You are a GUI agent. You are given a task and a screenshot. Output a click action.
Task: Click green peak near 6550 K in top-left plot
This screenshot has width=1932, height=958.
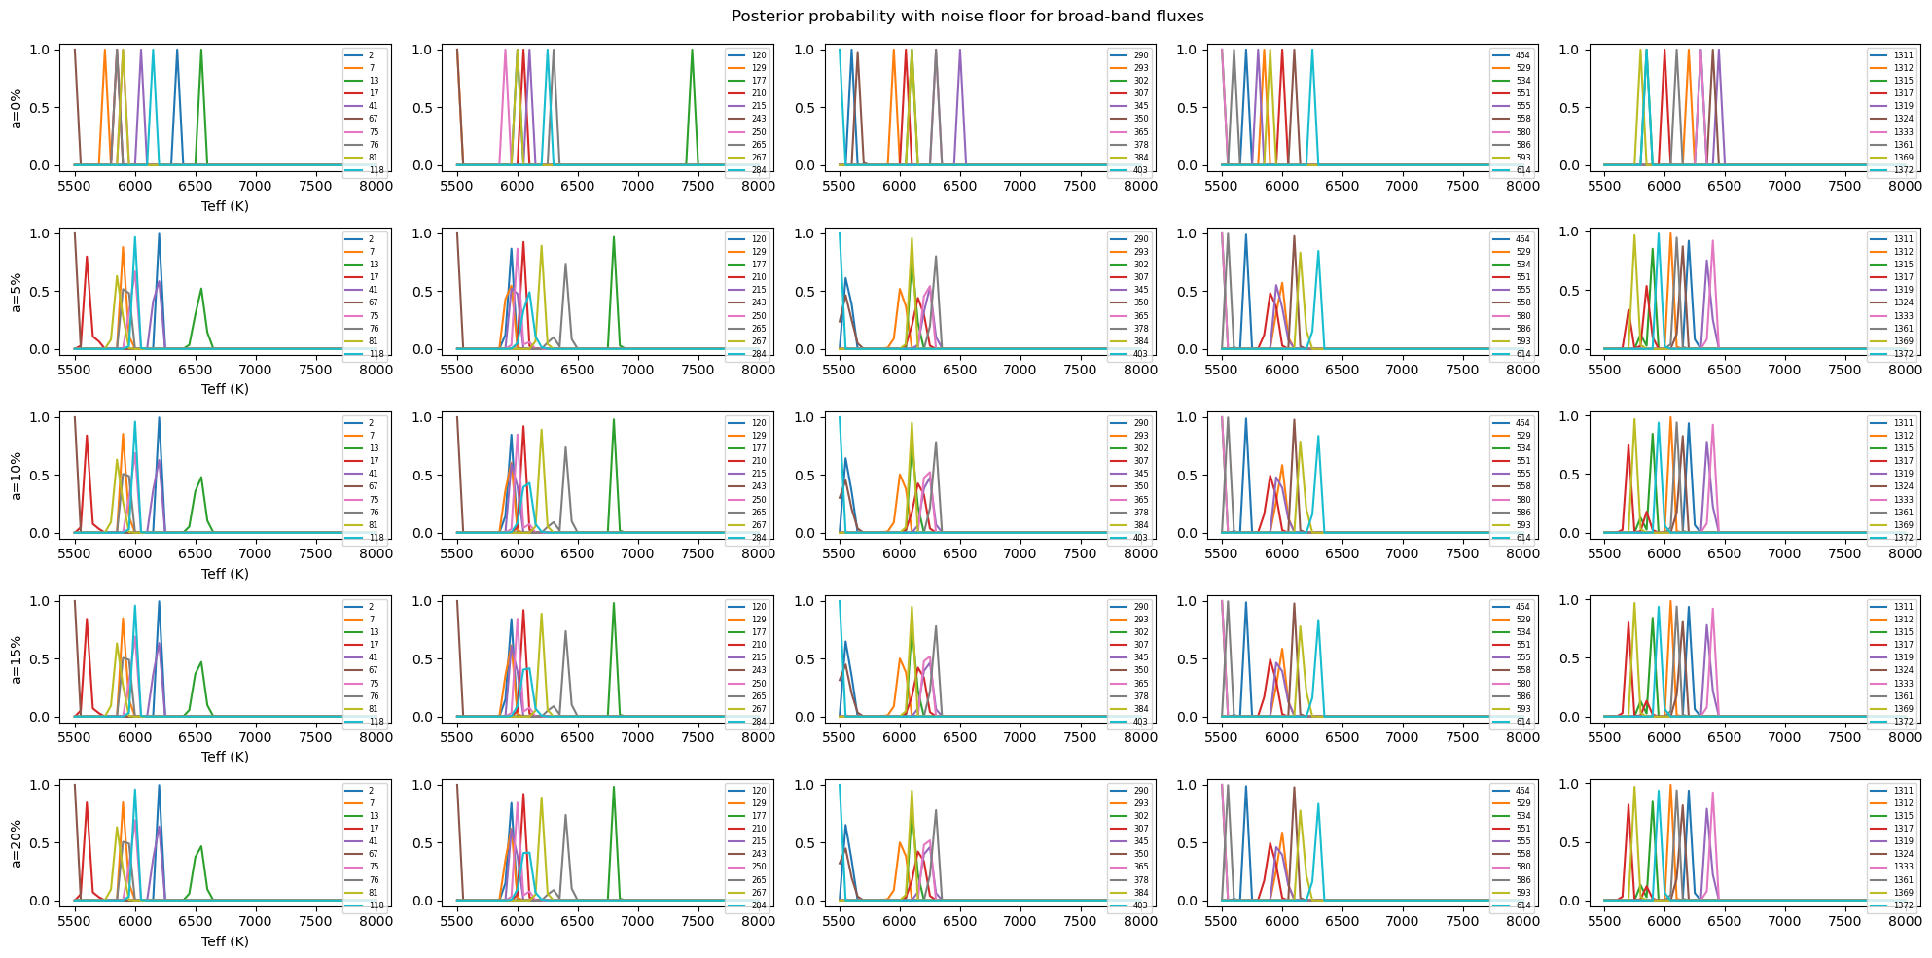201,53
